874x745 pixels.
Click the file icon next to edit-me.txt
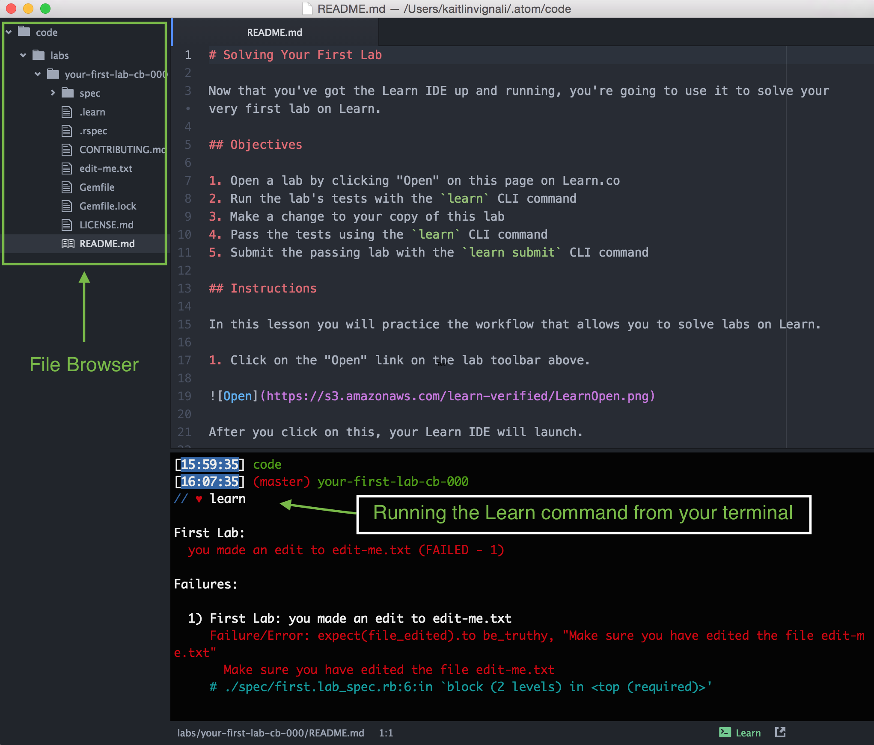67,169
